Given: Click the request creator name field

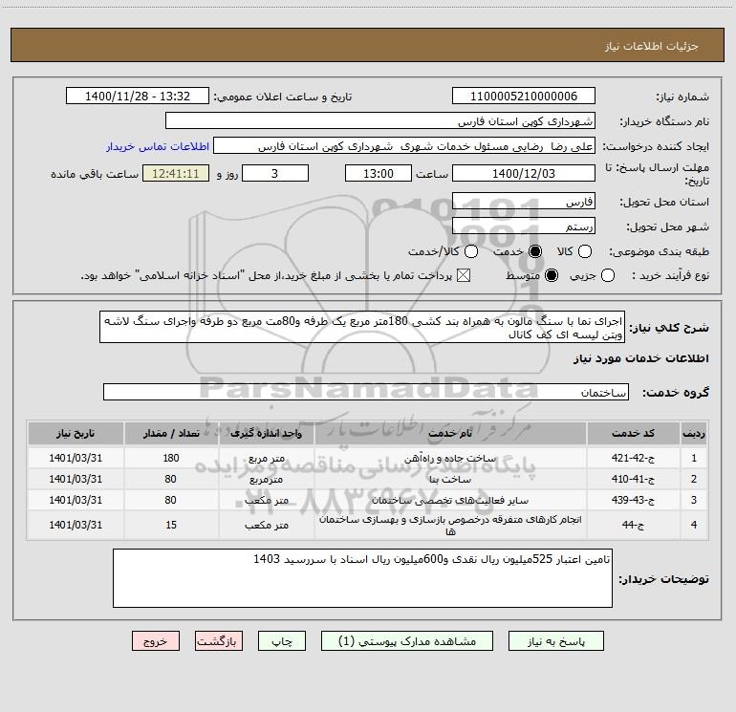Looking at the screenshot, I should [x=404, y=146].
